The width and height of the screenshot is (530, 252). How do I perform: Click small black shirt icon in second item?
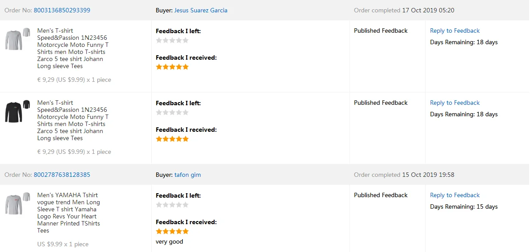(x=27, y=104)
